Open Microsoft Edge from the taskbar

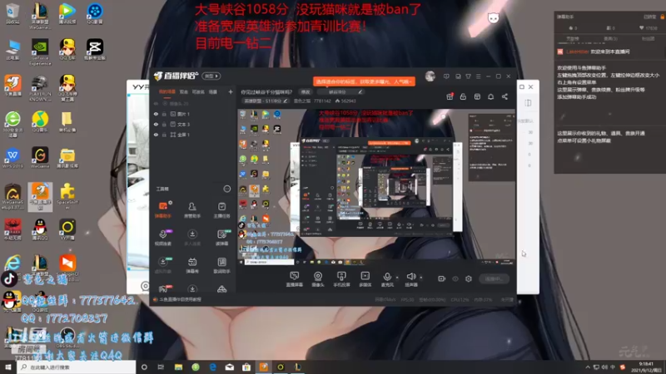(212, 367)
